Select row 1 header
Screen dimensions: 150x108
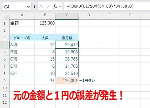5,23
